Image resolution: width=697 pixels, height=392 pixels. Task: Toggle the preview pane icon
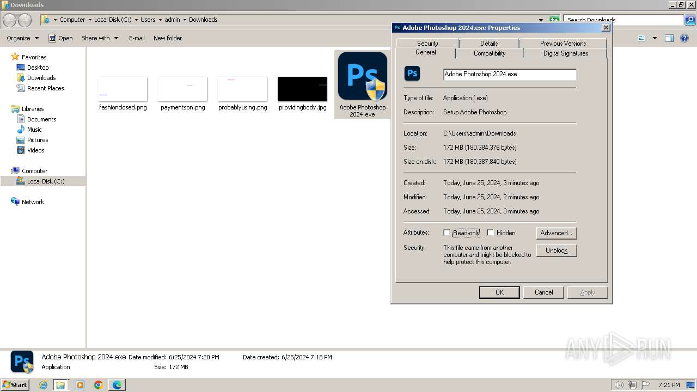[x=669, y=38]
